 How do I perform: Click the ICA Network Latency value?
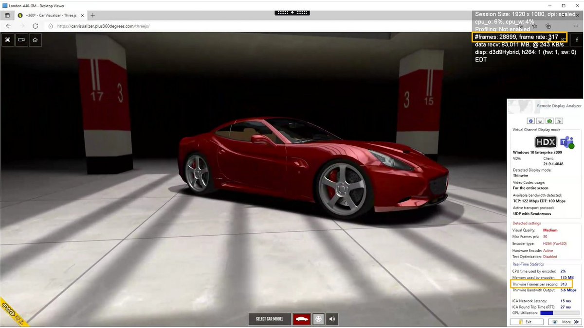[566, 301]
